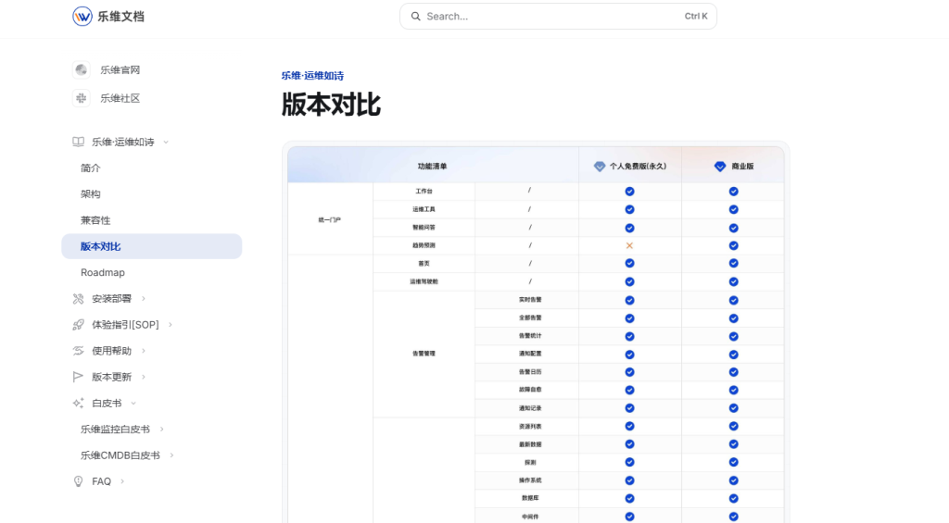
Task: Click the orange X in 趋势预测 row
Action: pos(629,245)
